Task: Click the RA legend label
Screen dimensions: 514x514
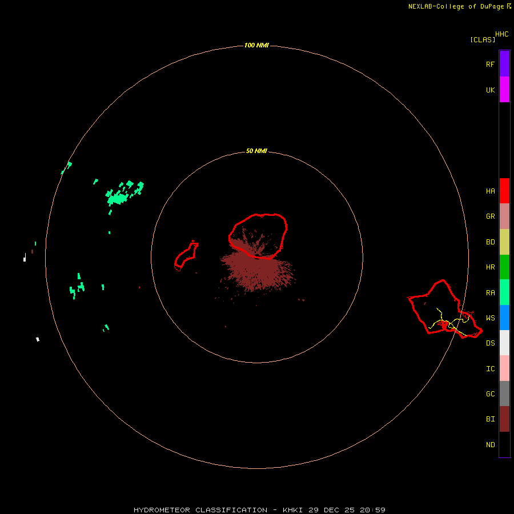Action: pos(490,293)
